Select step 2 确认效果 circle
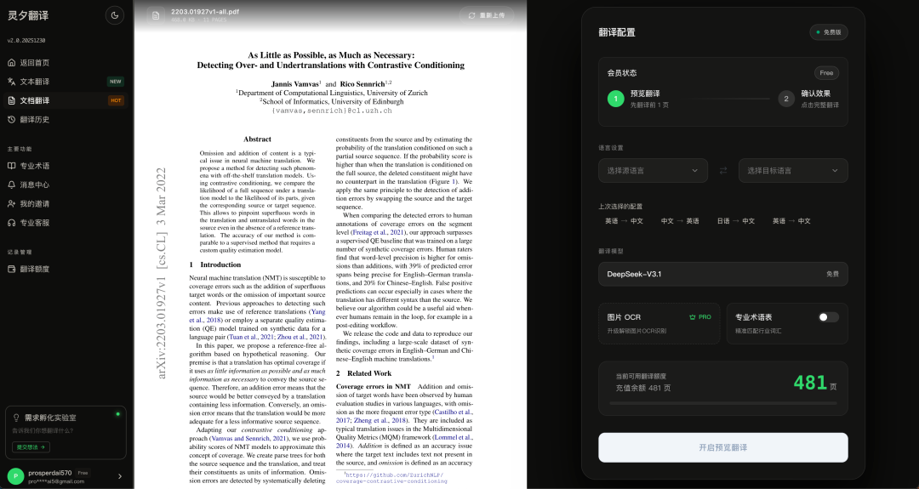The height and width of the screenshot is (489, 919). click(x=786, y=99)
